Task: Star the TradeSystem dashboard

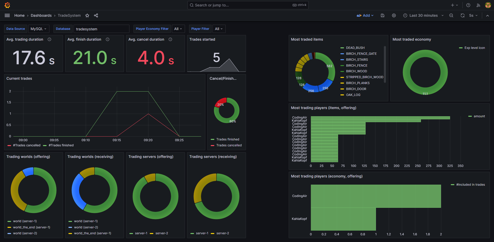Action: click(x=87, y=15)
